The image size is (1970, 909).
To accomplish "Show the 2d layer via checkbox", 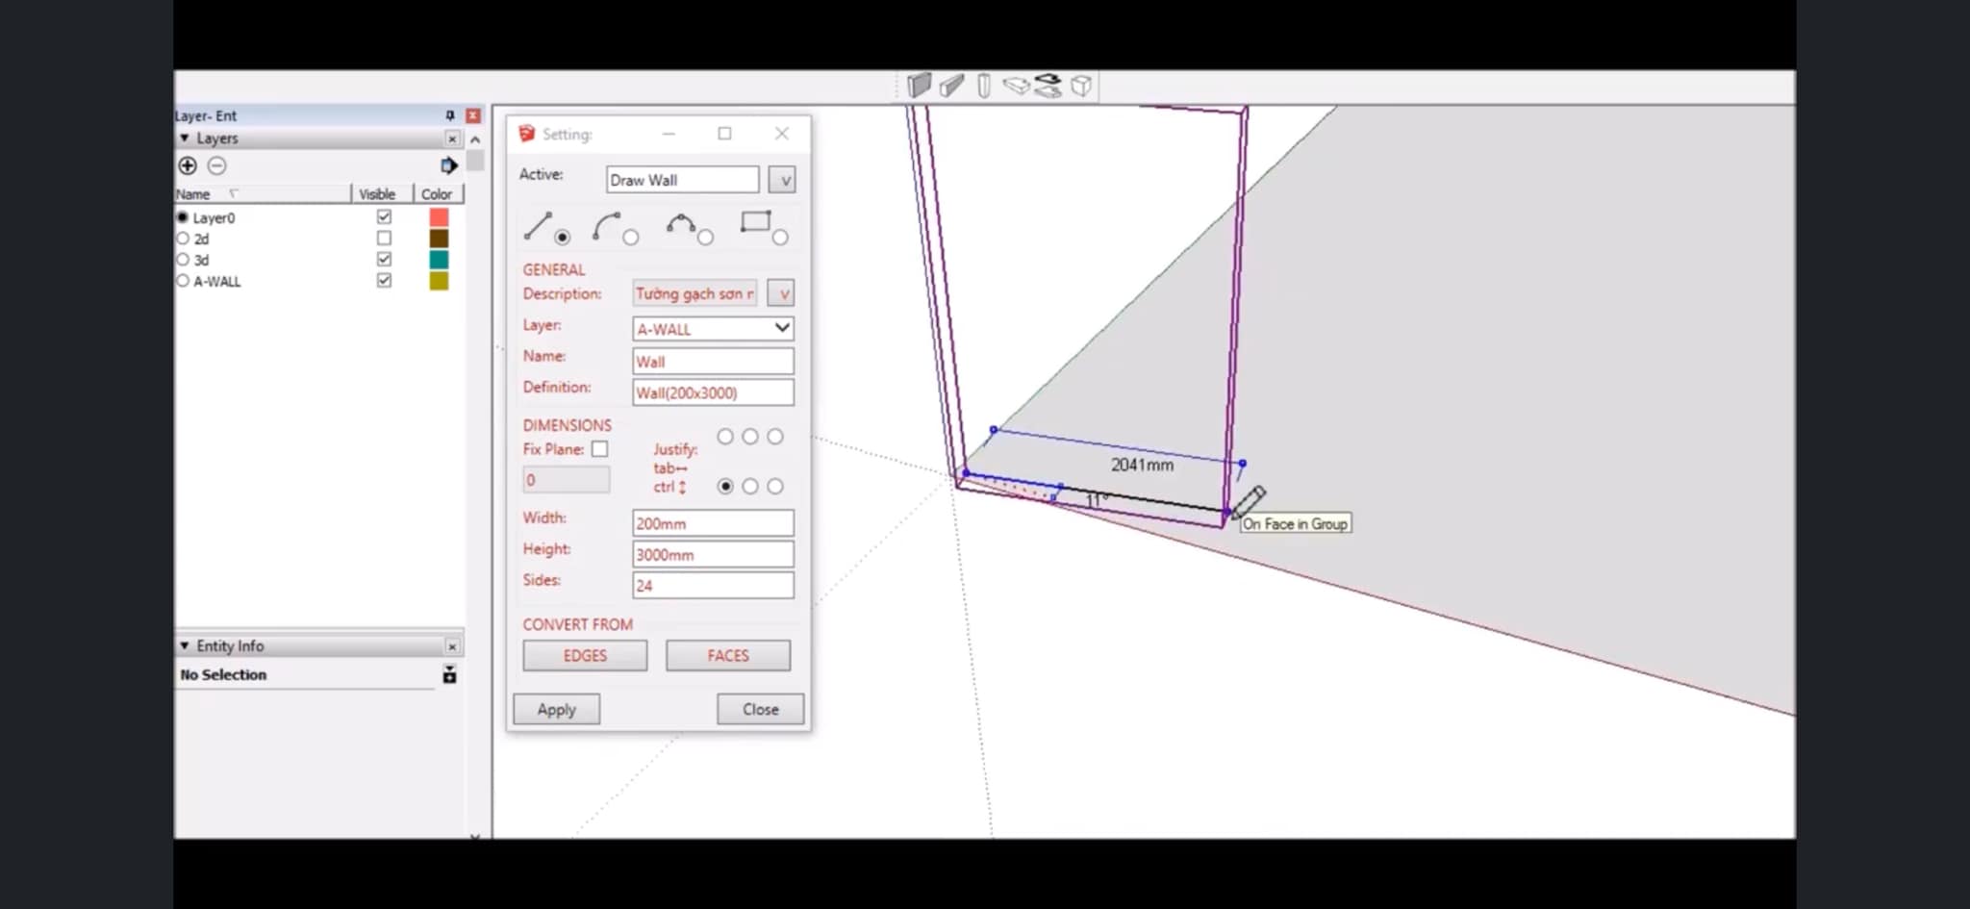I will [x=384, y=239].
